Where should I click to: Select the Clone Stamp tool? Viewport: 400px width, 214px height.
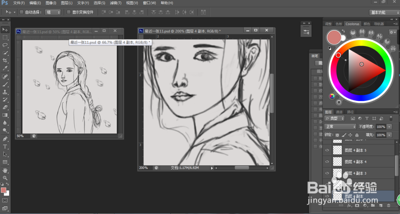tap(5, 92)
